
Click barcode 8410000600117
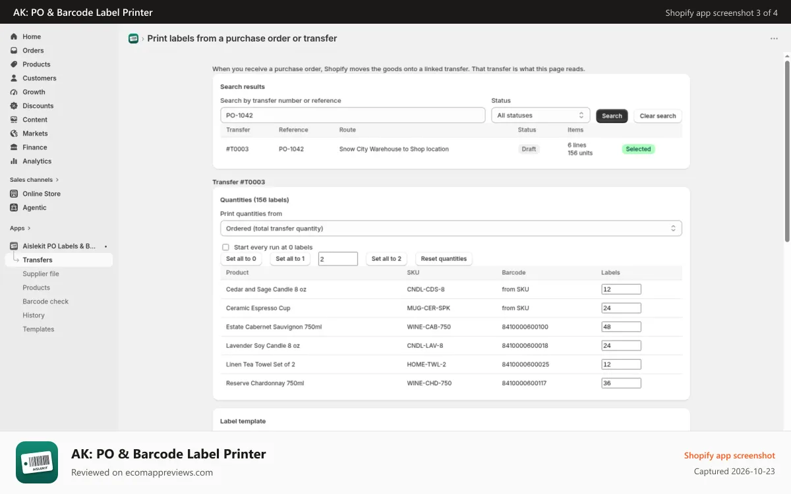[x=525, y=383]
